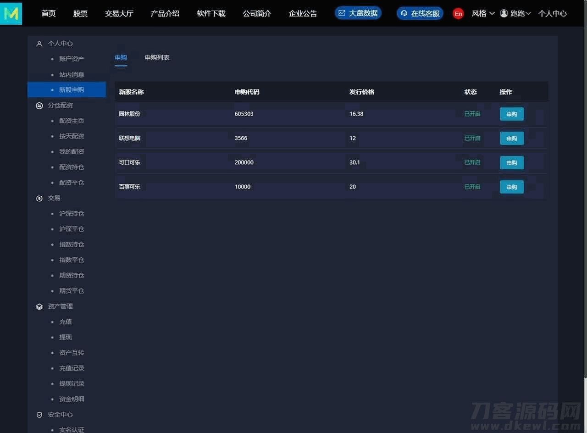This screenshot has width=587, height=433.
Task: Subscribe to 可口可乐 new stock
Action: [x=511, y=163]
